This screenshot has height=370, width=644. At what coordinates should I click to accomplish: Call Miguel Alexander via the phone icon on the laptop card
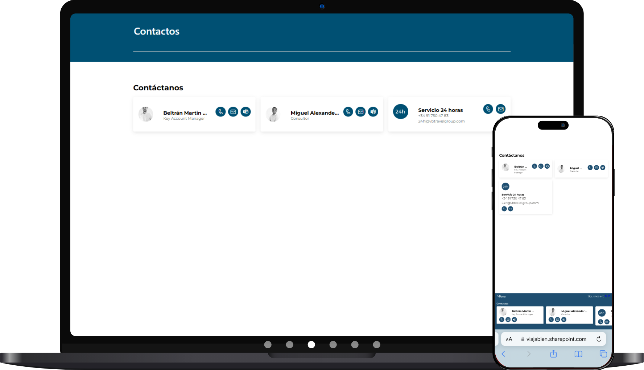tap(348, 112)
